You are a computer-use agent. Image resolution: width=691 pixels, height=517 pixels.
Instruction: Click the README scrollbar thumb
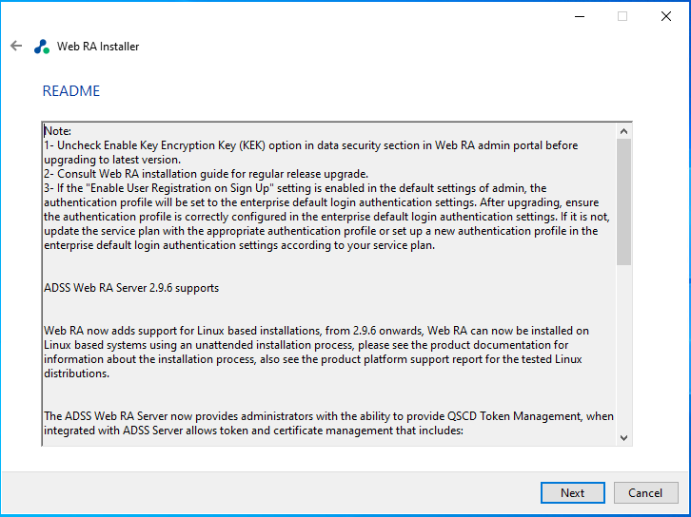(624, 200)
